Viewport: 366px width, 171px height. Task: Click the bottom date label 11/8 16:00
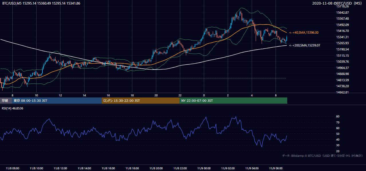point(108,168)
